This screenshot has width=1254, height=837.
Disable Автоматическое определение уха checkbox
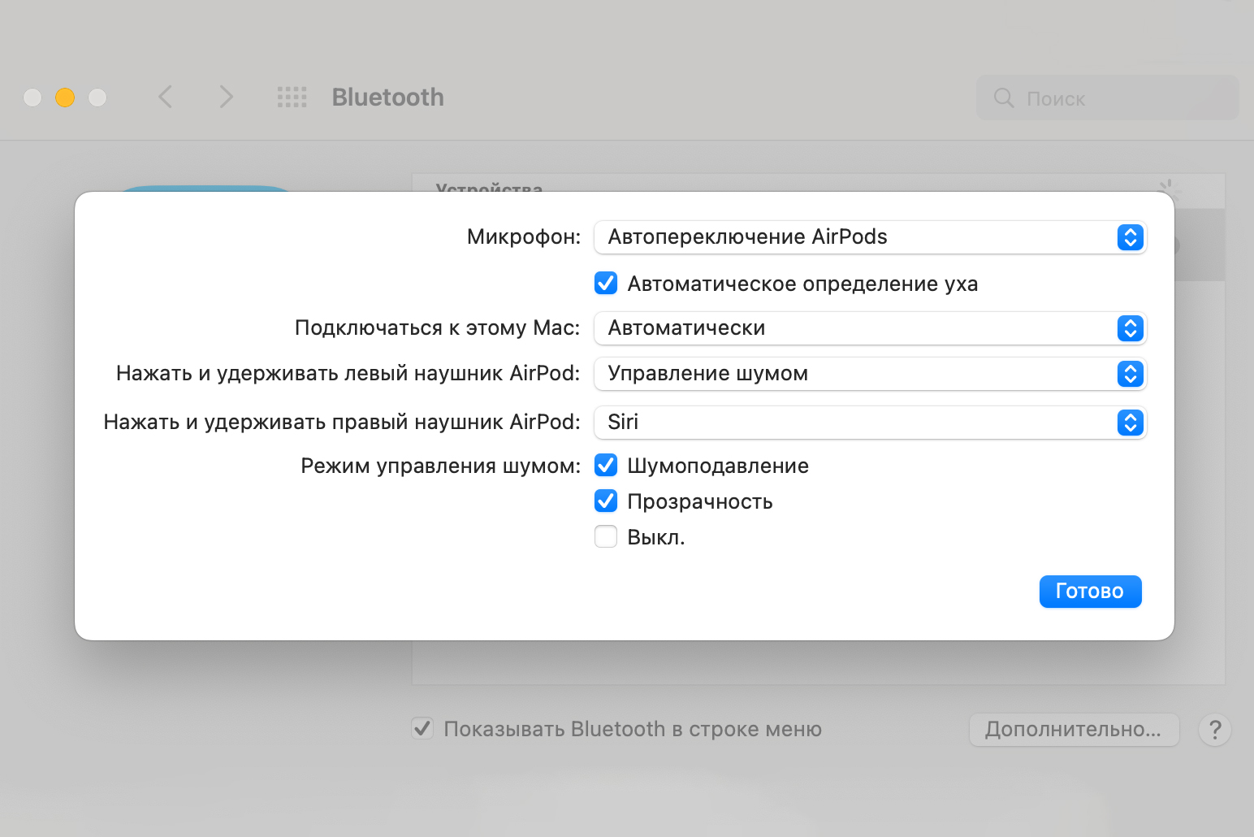pyautogui.click(x=606, y=284)
